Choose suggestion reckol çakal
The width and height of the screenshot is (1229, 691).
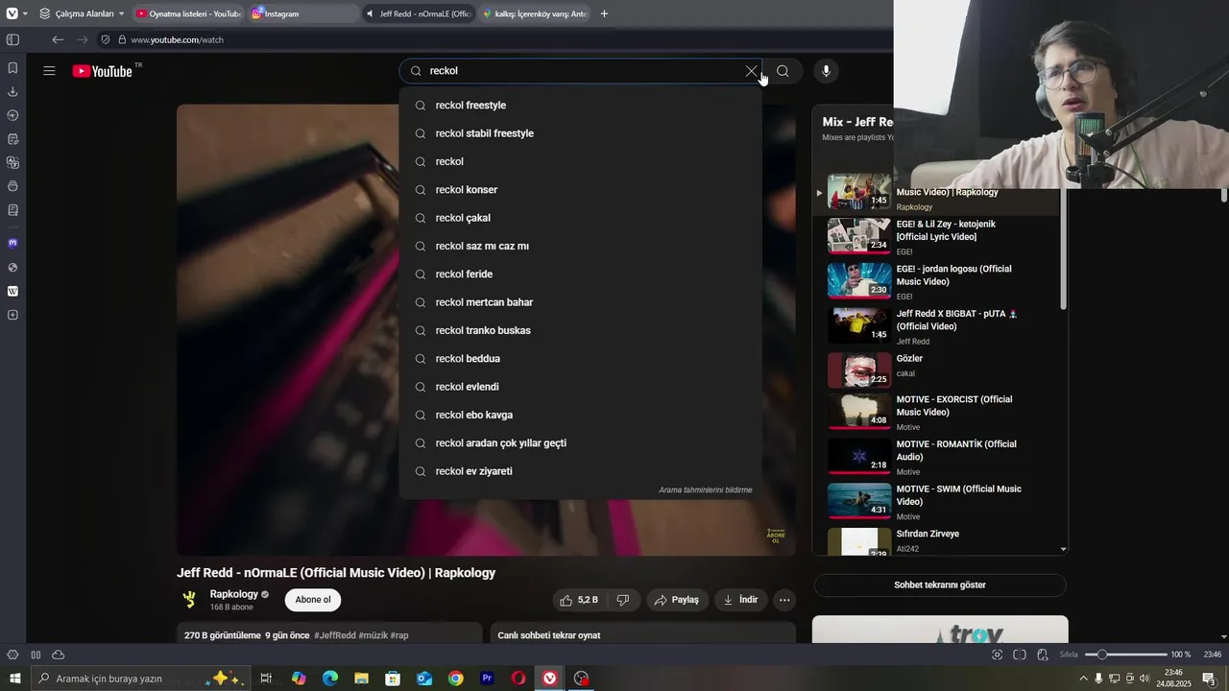[x=581, y=218]
